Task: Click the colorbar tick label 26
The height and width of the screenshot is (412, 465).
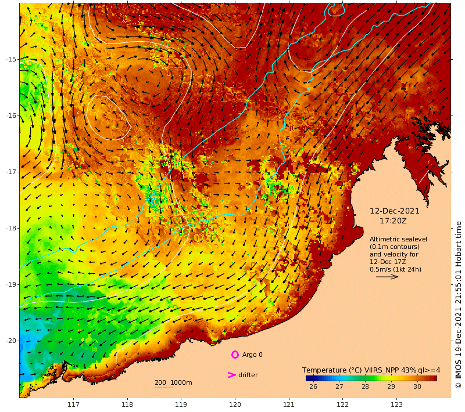Action: (313, 386)
